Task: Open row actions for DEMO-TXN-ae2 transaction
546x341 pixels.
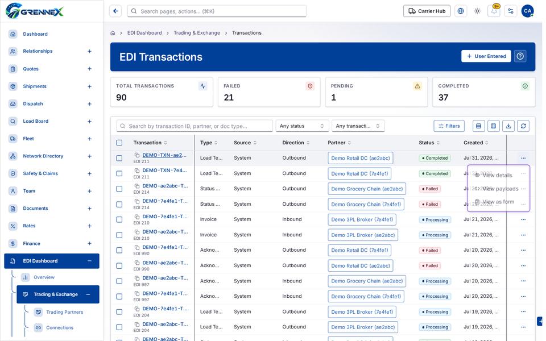Action: 523,158
